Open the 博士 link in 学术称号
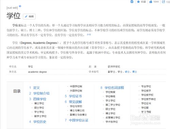This screenshot has height=129, width=170. pos(135,72)
